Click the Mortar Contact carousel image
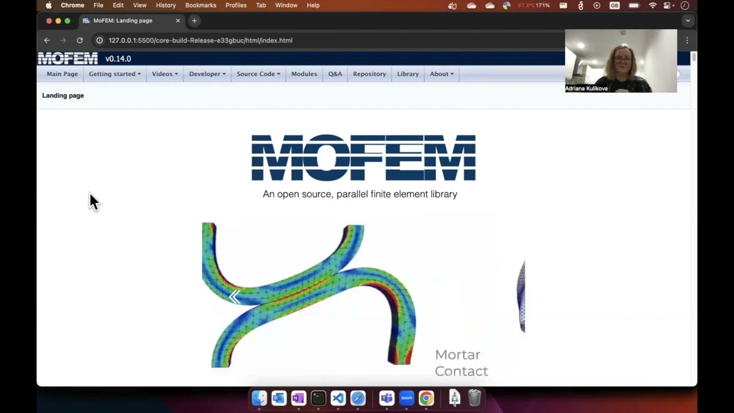 click(309, 295)
